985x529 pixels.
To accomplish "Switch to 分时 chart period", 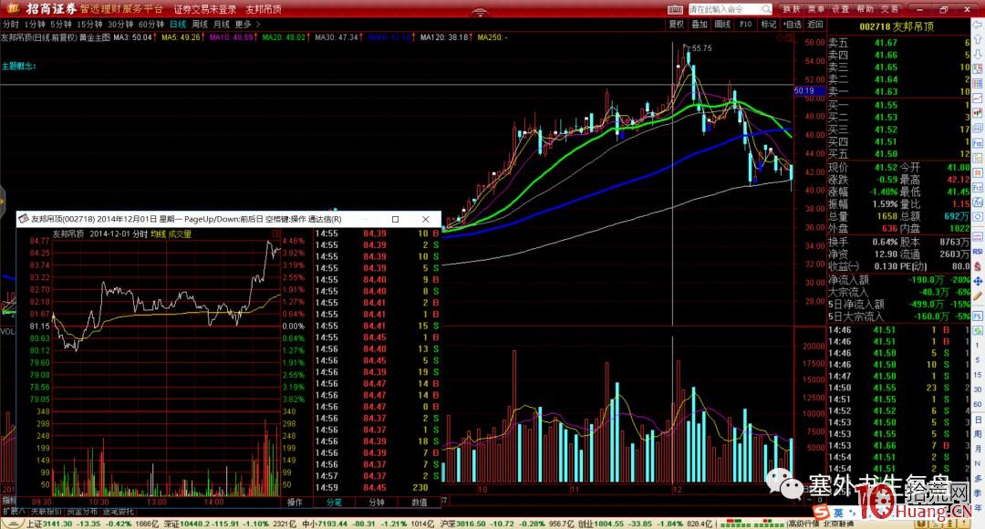I will [11, 24].
